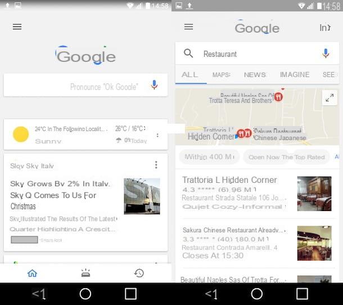
Task: Open upcoming reminders icon in bottom bar
Action: [x=85, y=273]
